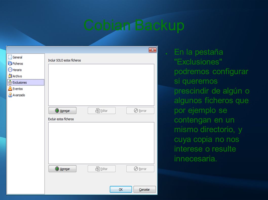The width and height of the screenshot is (268, 200).
Task: Switch to the Ficheros section
Action: pyautogui.click(x=26, y=64)
